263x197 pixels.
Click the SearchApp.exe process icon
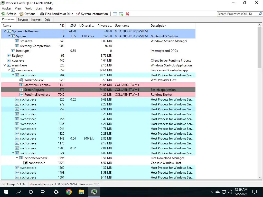21,90
